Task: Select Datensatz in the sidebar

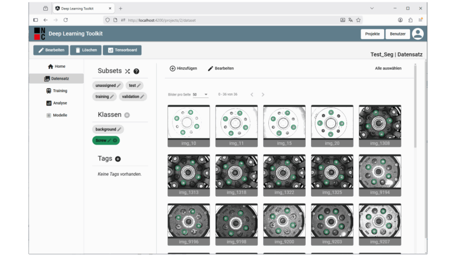Action: pyautogui.click(x=57, y=79)
